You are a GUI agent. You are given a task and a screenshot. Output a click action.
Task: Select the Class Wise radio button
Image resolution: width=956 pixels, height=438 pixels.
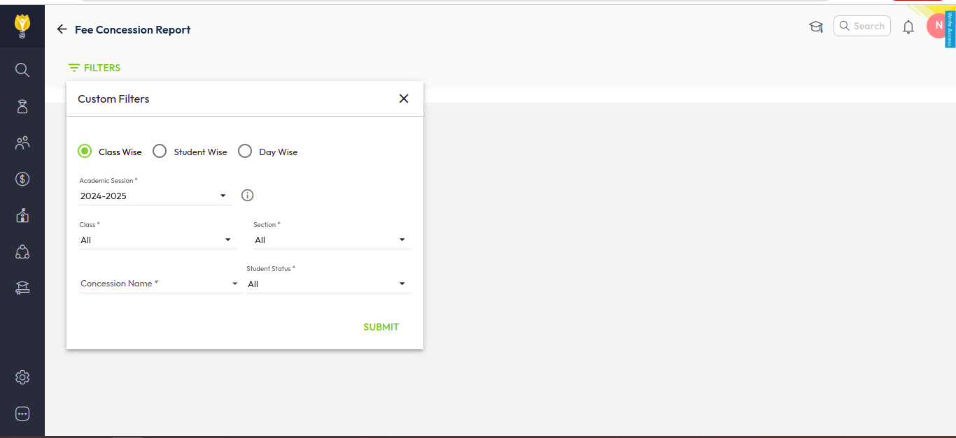click(x=85, y=152)
